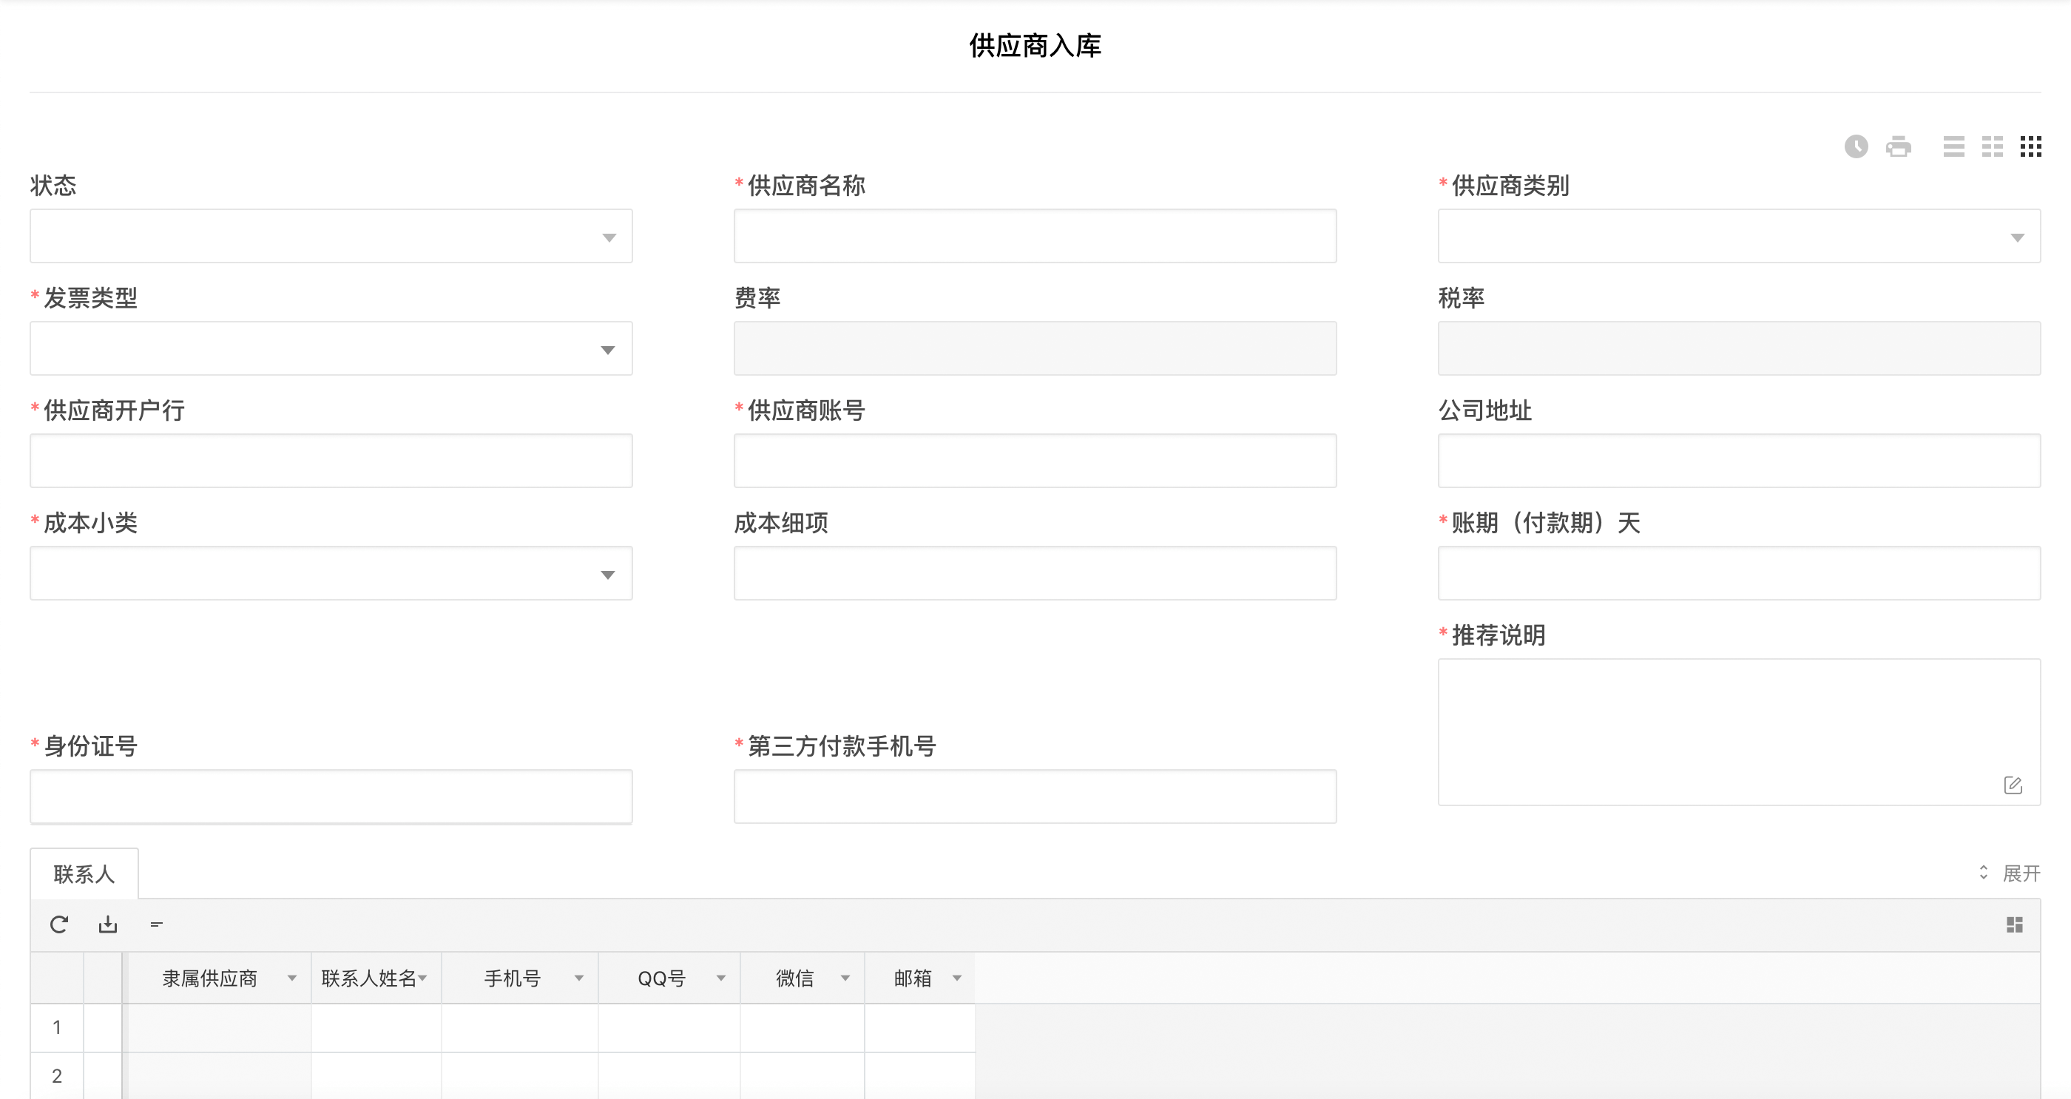The image size is (2071, 1099).
Task: Select table row number 1
Action: (57, 1027)
